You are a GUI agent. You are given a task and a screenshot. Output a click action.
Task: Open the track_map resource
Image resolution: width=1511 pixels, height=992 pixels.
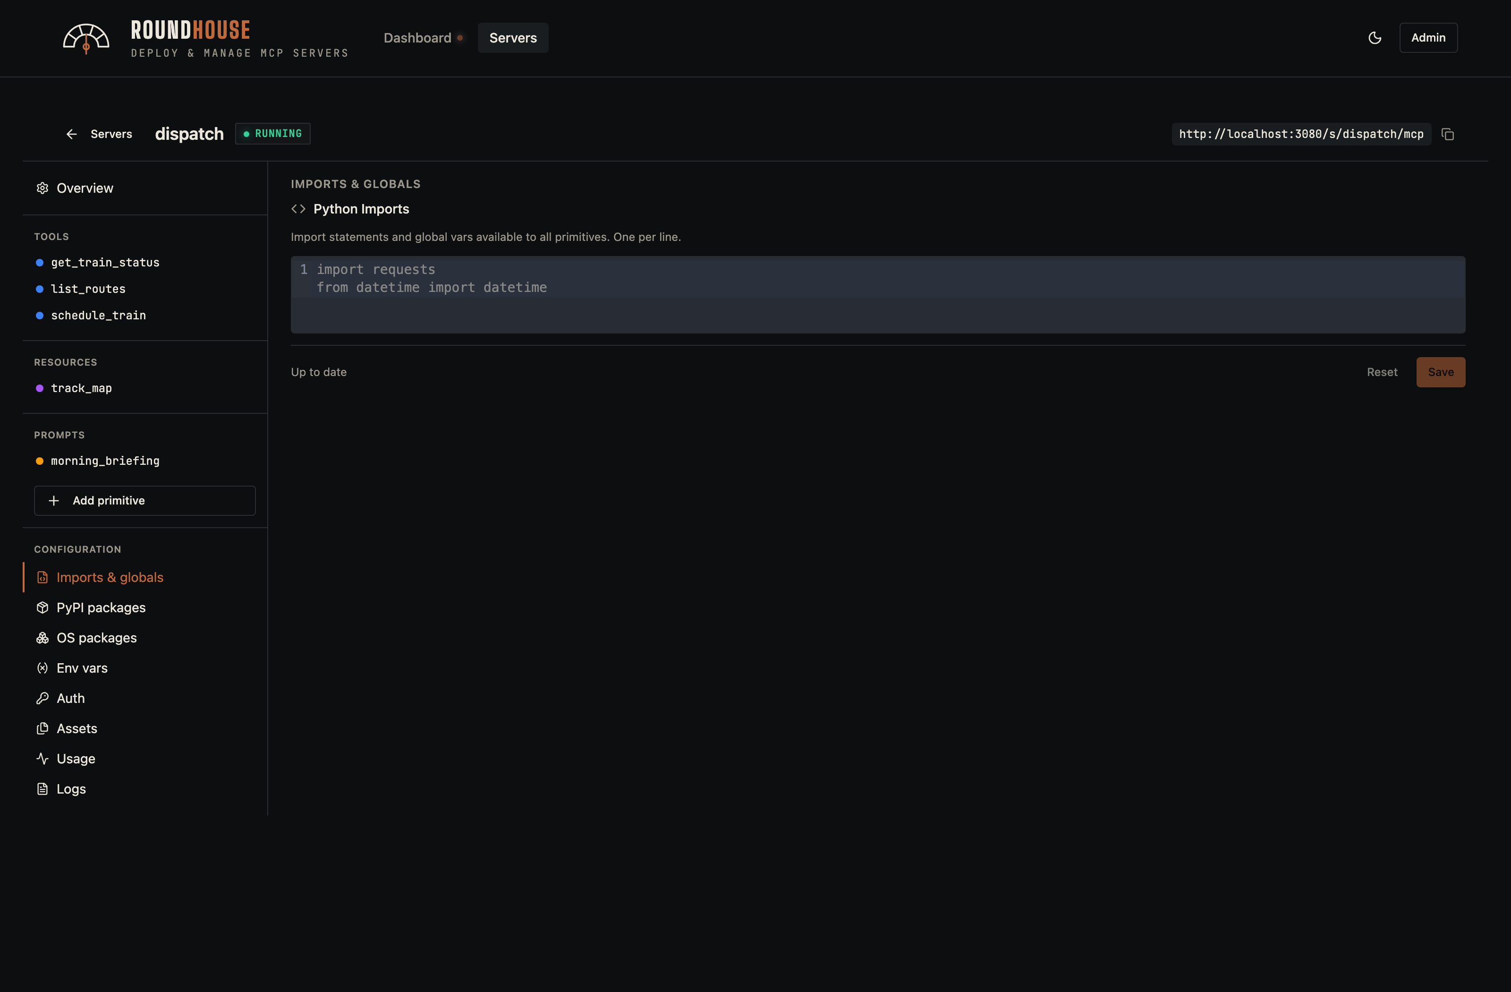pyautogui.click(x=145, y=388)
